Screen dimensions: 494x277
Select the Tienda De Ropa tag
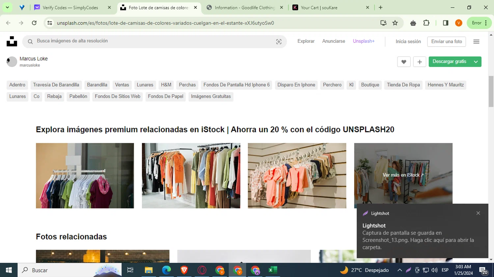(403, 85)
